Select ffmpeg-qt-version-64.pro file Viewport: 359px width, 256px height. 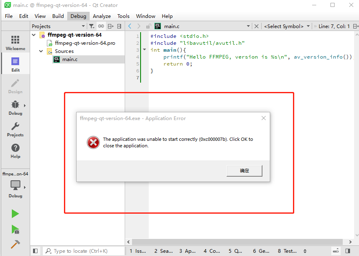click(85, 43)
